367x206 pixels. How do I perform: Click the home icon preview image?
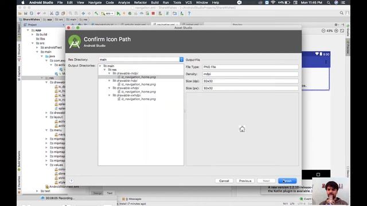[242, 129]
